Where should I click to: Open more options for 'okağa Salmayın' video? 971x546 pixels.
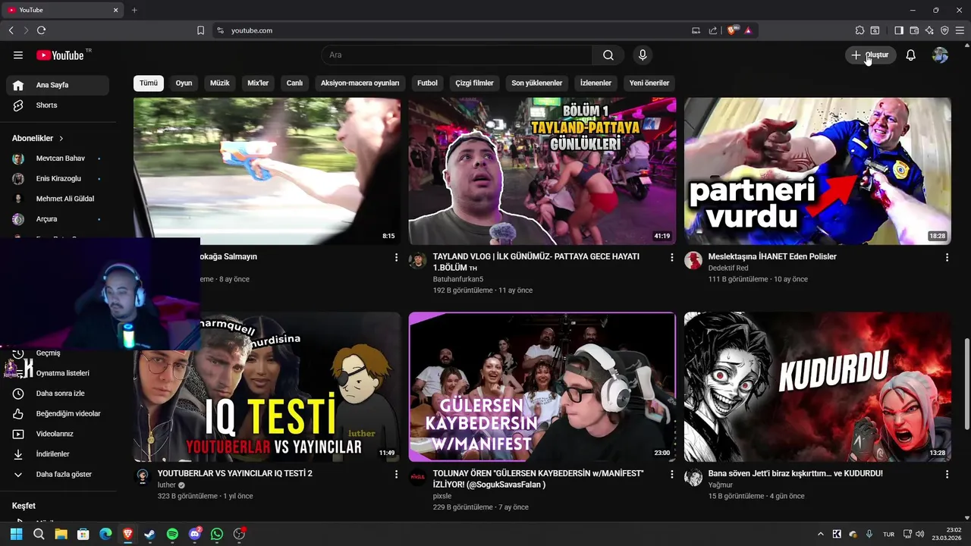pyautogui.click(x=396, y=258)
